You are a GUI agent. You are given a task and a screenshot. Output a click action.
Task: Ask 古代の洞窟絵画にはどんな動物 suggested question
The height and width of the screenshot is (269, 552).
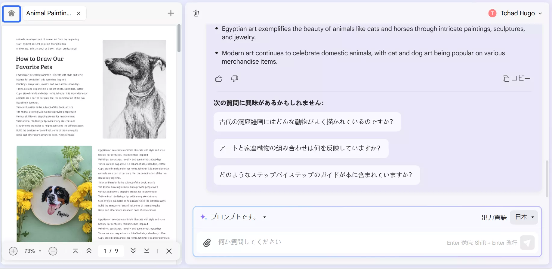(x=307, y=122)
